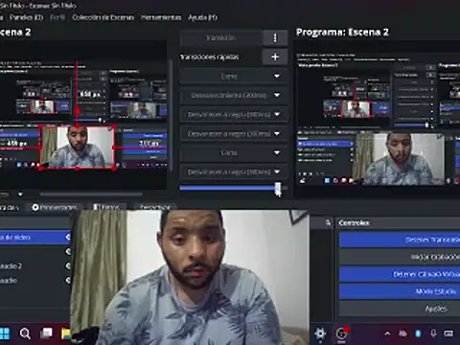This screenshot has height=345, width=460.
Task: Click Iniciar Grabación in Controles
Action: point(400,257)
